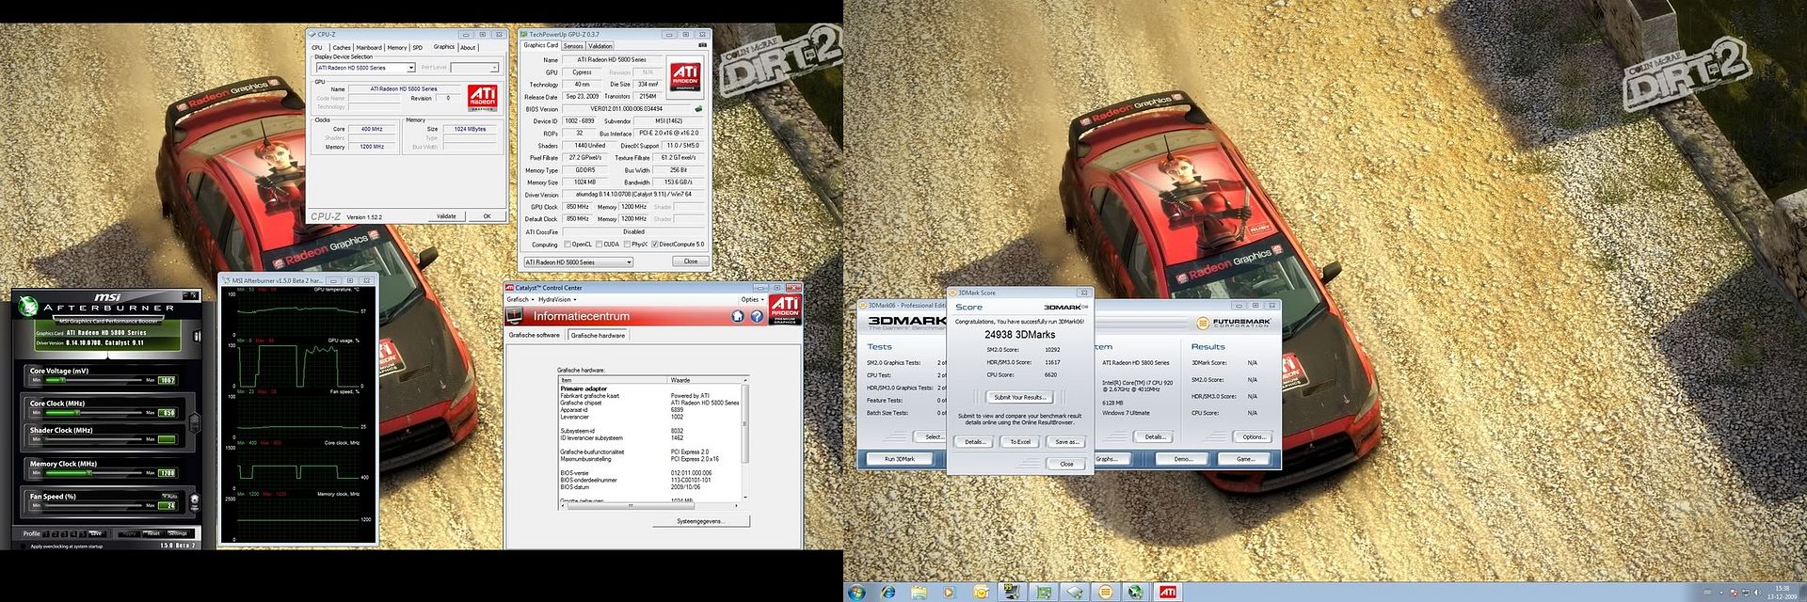1807x602 pixels.
Task: Open the CPU-Z Perf Level dropdown
Action: click(x=474, y=68)
